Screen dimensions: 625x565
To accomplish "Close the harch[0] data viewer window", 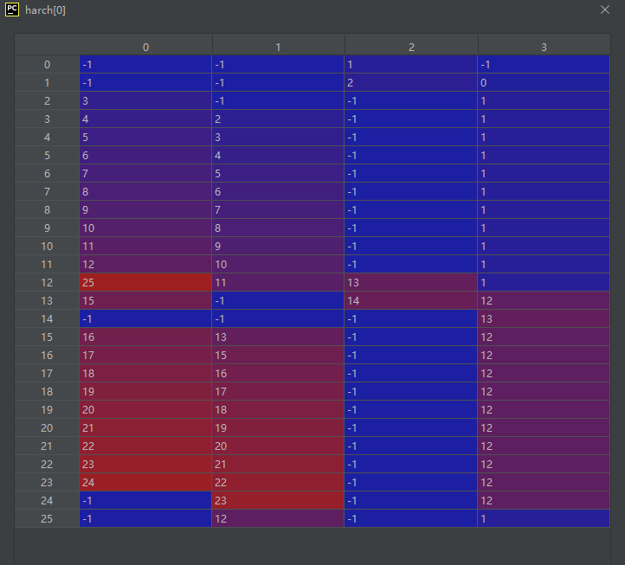I will (605, 10).
